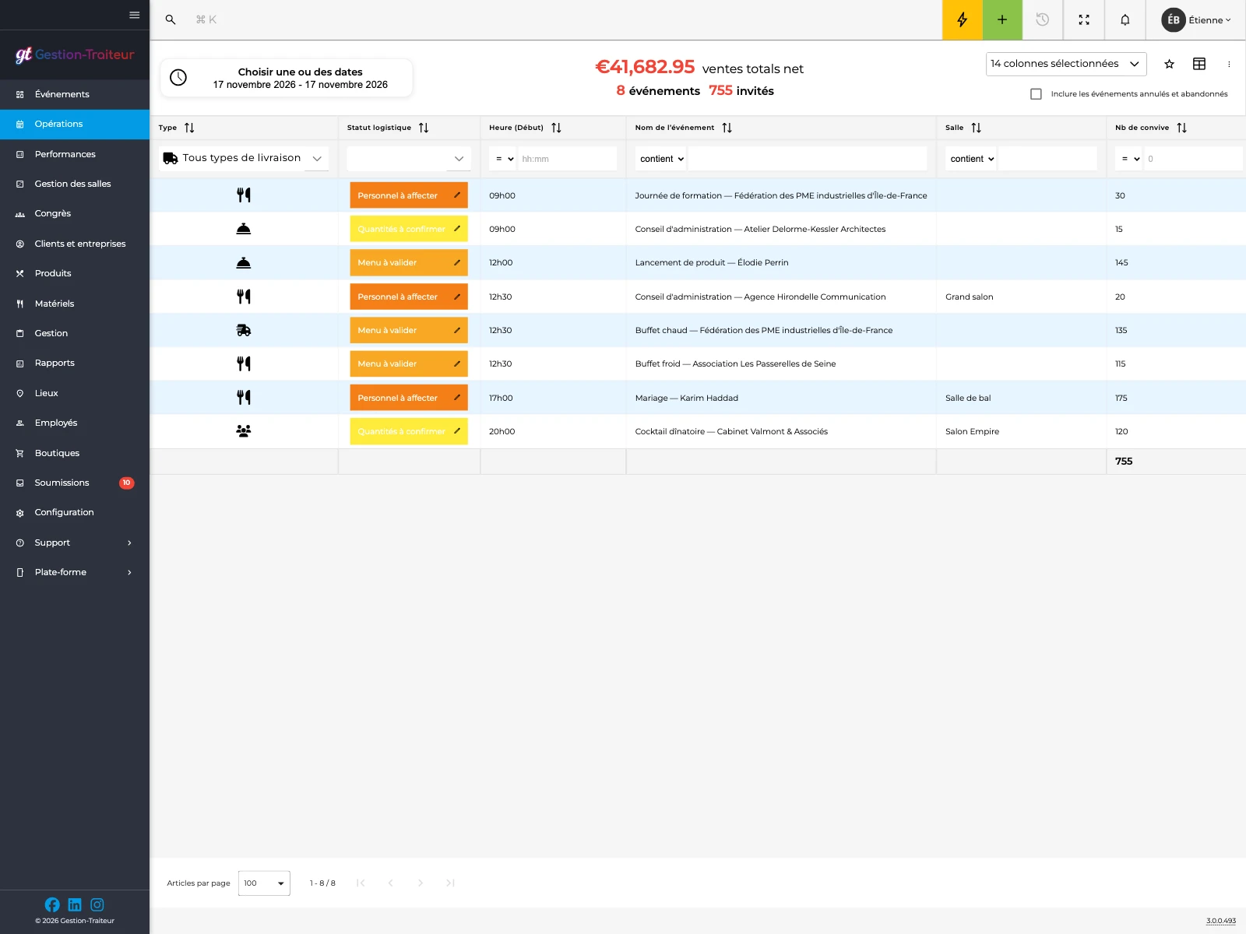Open the date picker Choisir une ou des dates
1246x934 pixels.
tap(287, 78)
